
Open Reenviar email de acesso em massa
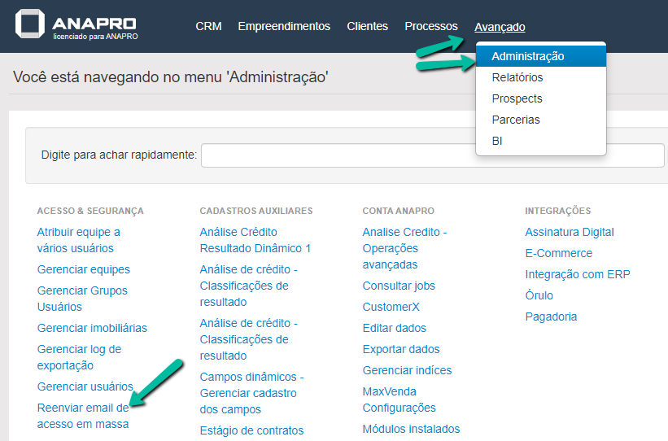[83, 416]
